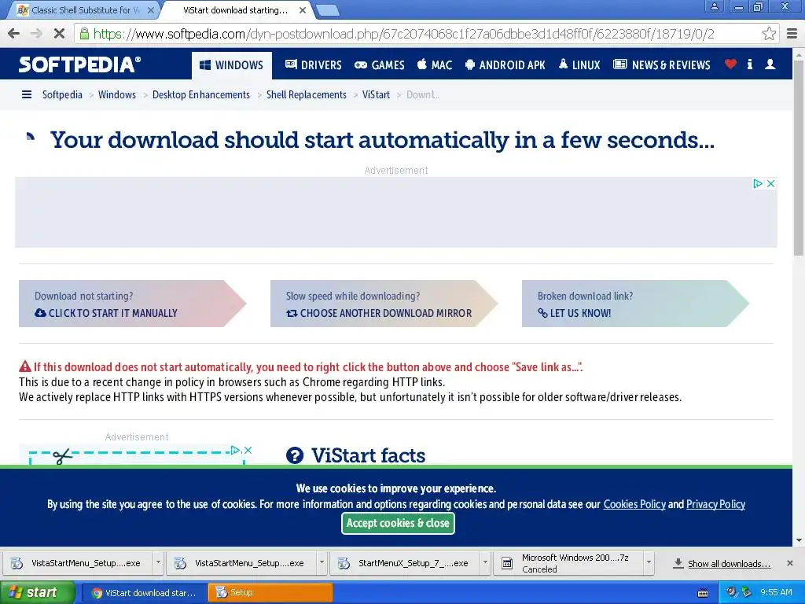Open the keyboard icon in the taskbar
Screen dimensions: 805x604
point(703,593)
